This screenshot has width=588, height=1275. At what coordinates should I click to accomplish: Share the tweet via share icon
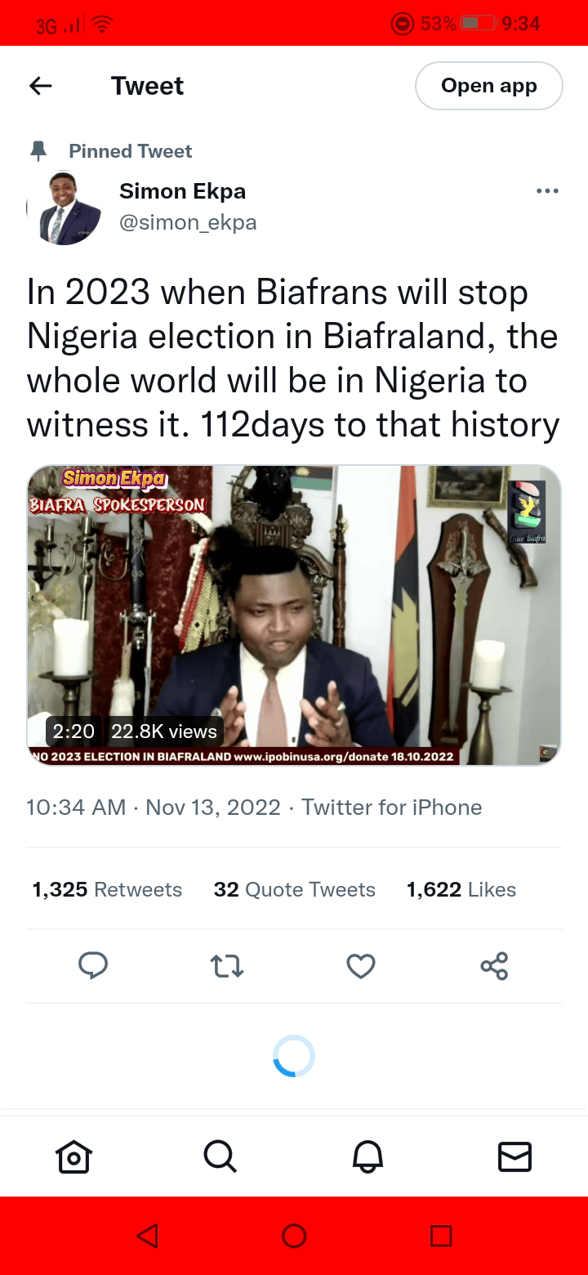click(x=494, y=966)
